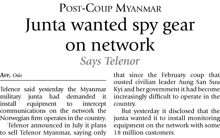
Task: Click the "AFP" byline source
Action: tap(5, 76)
